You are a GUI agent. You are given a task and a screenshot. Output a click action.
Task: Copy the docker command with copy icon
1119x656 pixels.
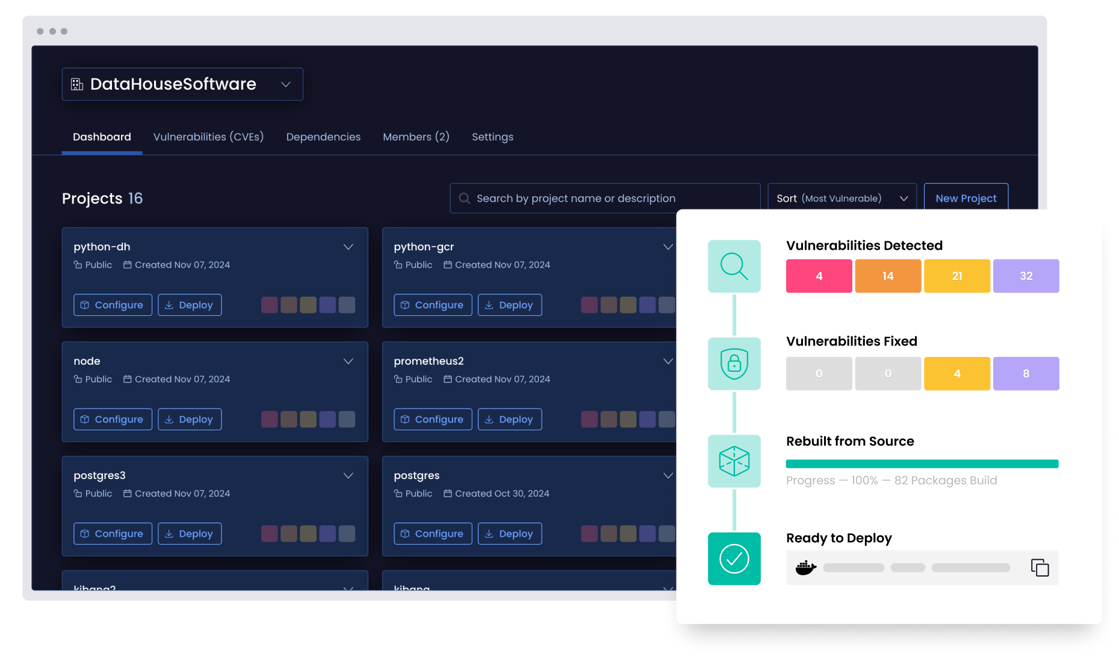click(x=1040, y=568)
